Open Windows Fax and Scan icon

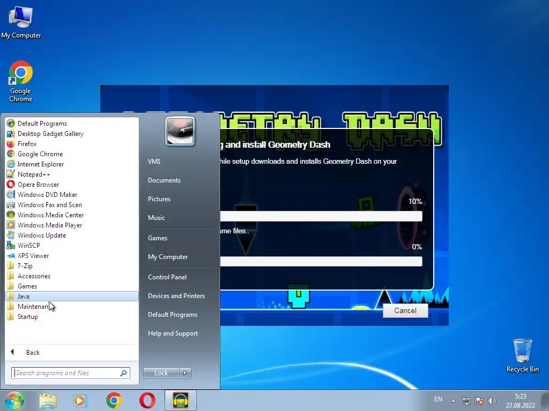(x=11, y=205)
